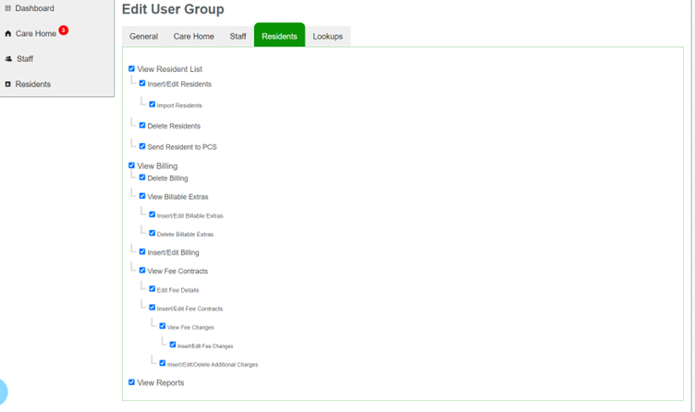The image size is (695, 412).
Task: Uncheck the View Billing checkbox
Action: pyautogui.click(x=131, y=165)
